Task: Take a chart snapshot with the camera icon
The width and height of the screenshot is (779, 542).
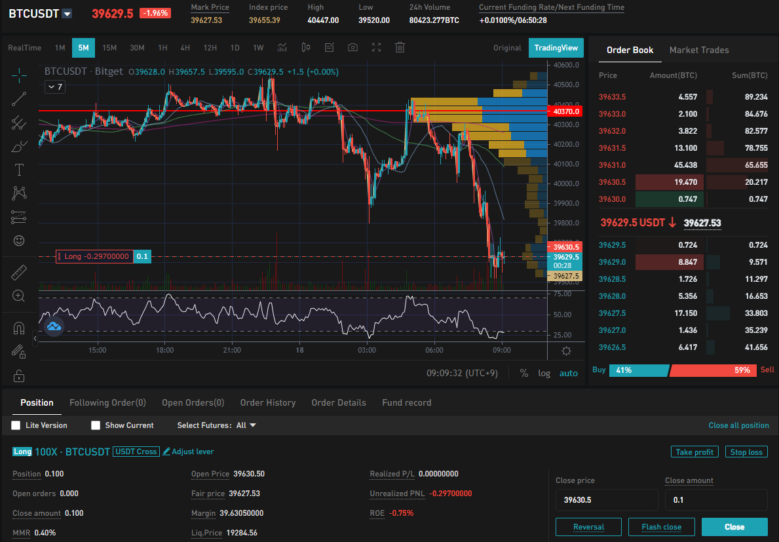Action: tap(352, 48)
